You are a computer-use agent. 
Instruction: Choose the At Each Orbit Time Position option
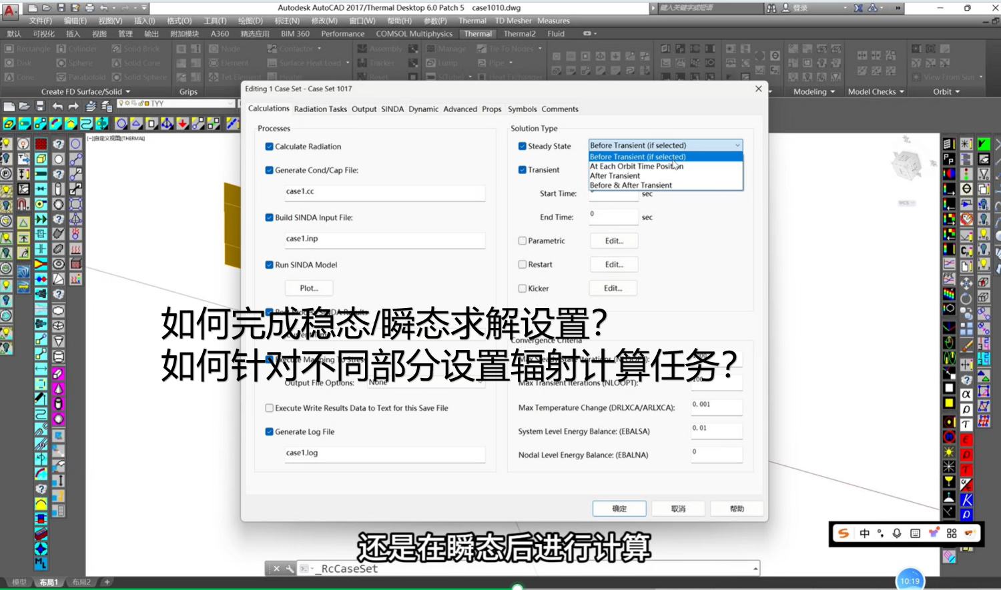coord(665,167)
